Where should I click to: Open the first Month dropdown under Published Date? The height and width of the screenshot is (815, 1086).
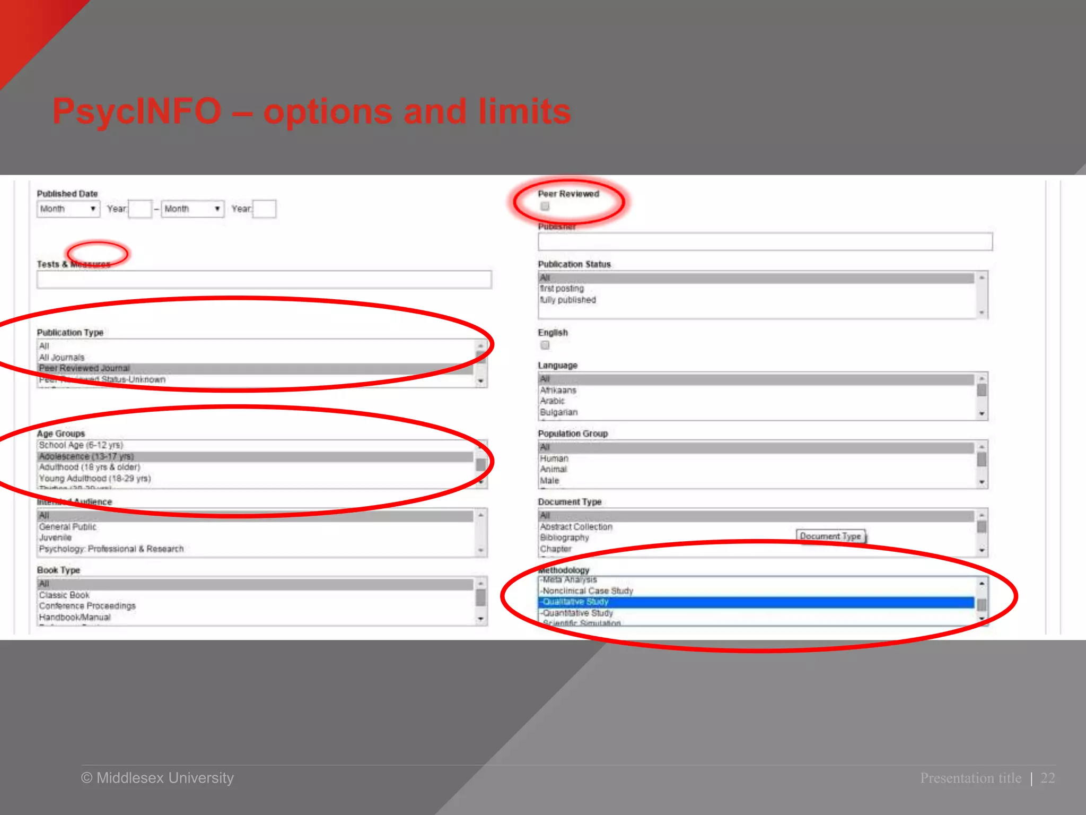point(68,209)
